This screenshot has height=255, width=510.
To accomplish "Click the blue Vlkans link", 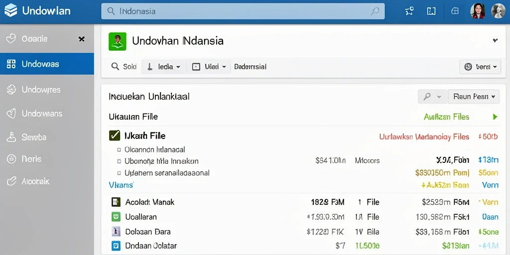I will (x=121, y=185).
